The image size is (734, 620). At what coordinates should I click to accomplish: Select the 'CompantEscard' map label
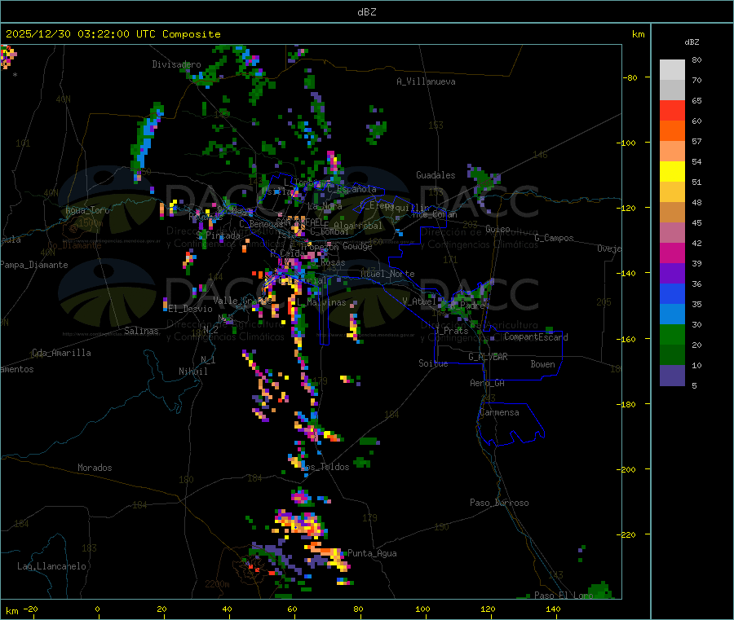536,337
